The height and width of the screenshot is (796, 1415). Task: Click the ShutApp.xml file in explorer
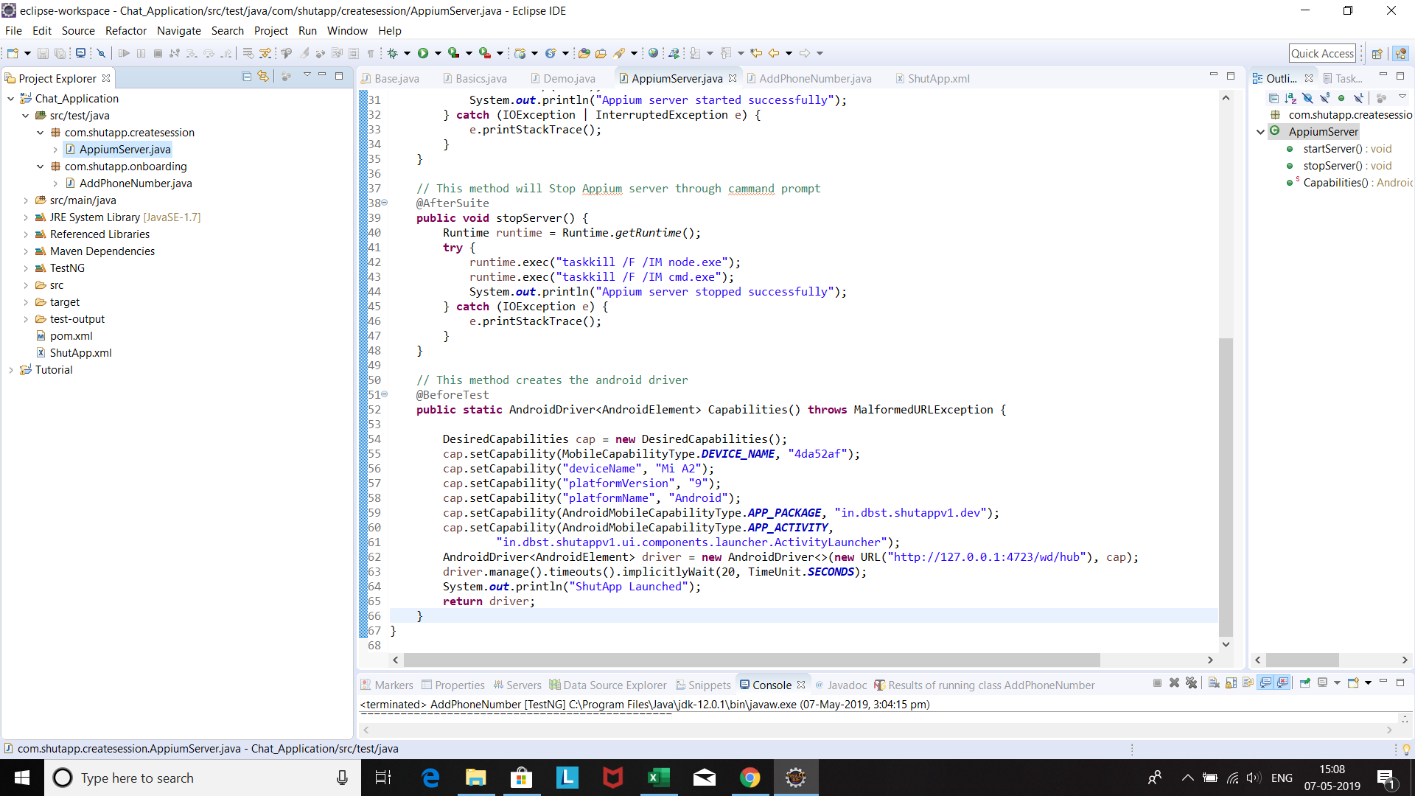(x=79, y=352)
